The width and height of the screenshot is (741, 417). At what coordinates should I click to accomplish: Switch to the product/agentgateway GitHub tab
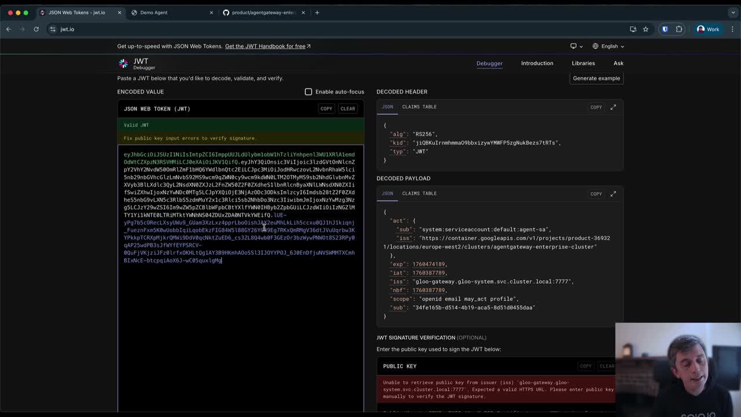263,12
